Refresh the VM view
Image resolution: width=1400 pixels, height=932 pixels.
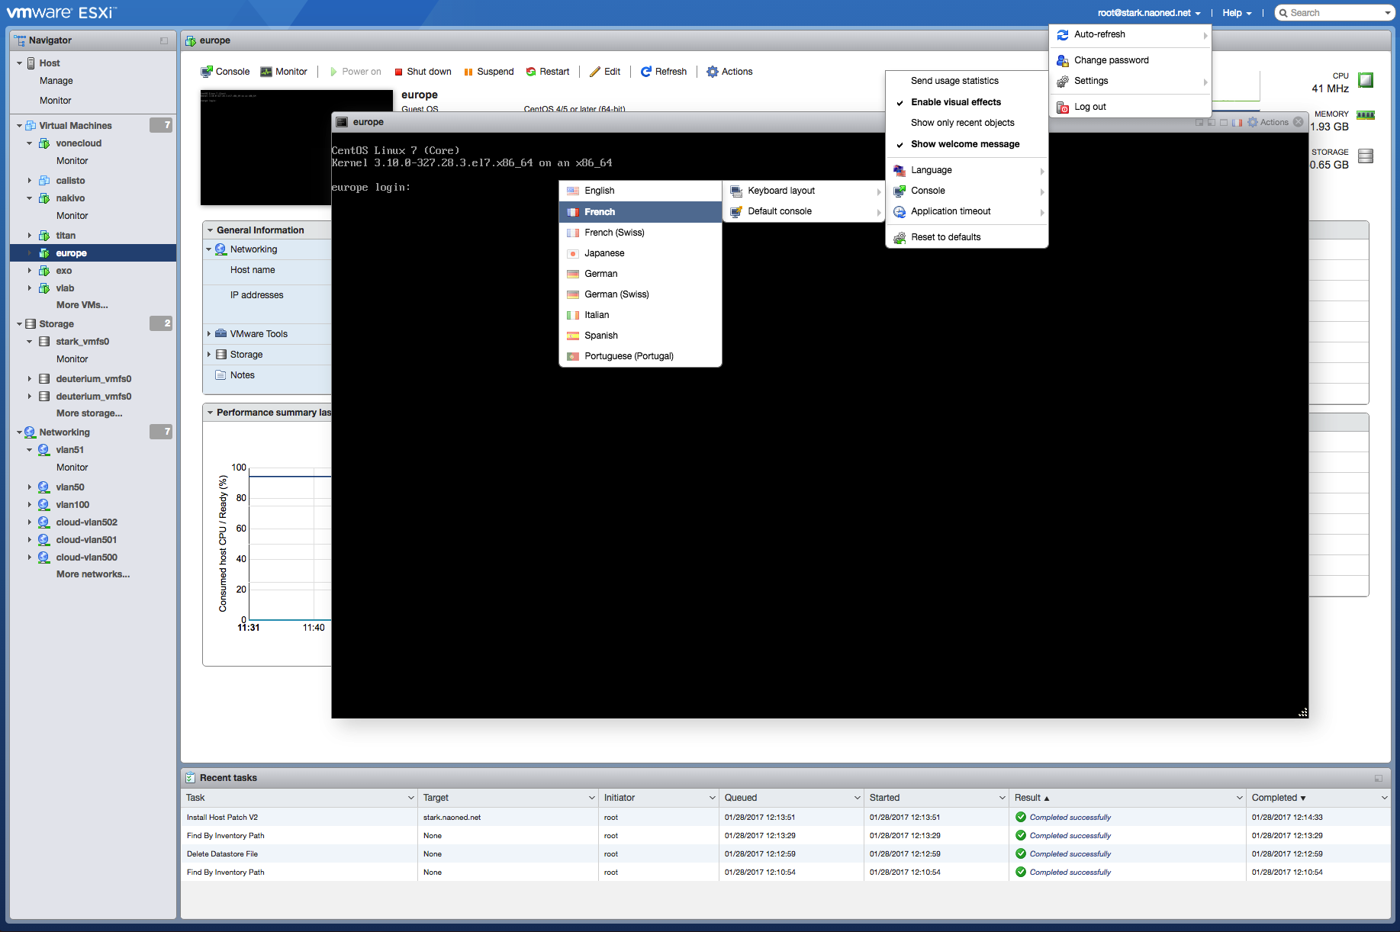pyautogui.click(x=664, y=72)
